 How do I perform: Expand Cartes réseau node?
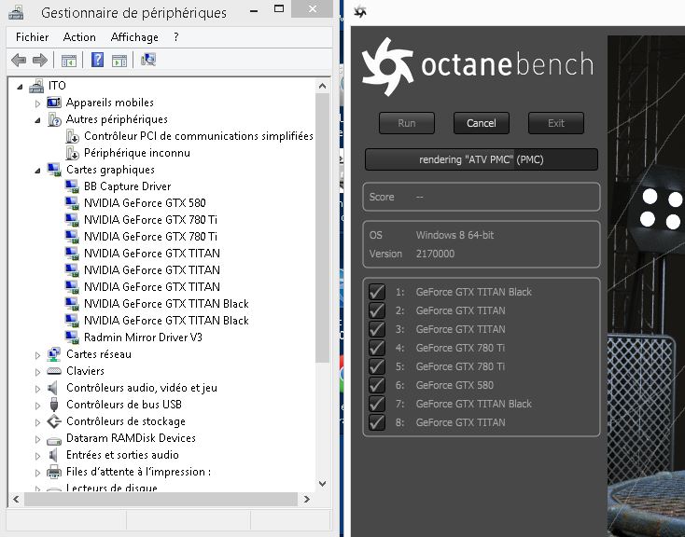tap(37, 355)
